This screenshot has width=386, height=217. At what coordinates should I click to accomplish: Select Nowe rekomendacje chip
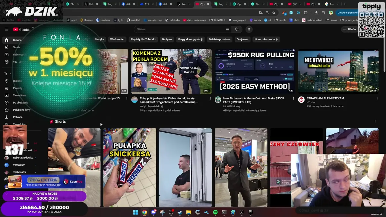(x=266, y=39)
